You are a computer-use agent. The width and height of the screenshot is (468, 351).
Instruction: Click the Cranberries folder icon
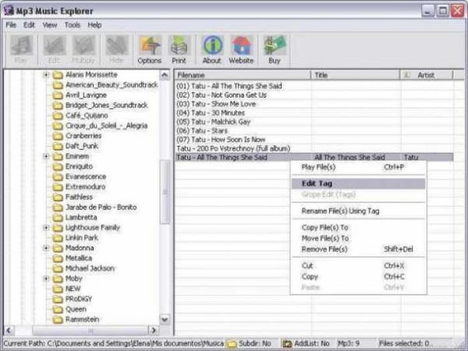click(58, 136)
